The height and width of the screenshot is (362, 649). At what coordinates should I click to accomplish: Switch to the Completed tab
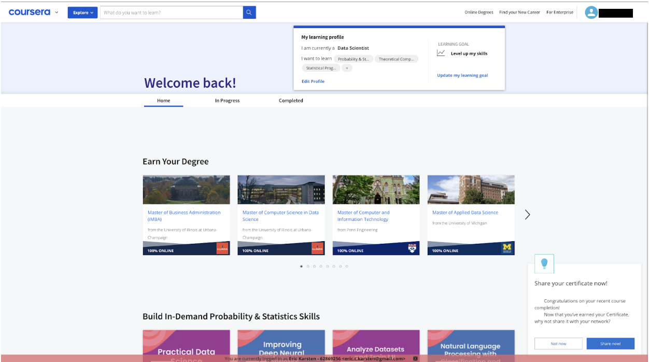click(x=291, y=101)
